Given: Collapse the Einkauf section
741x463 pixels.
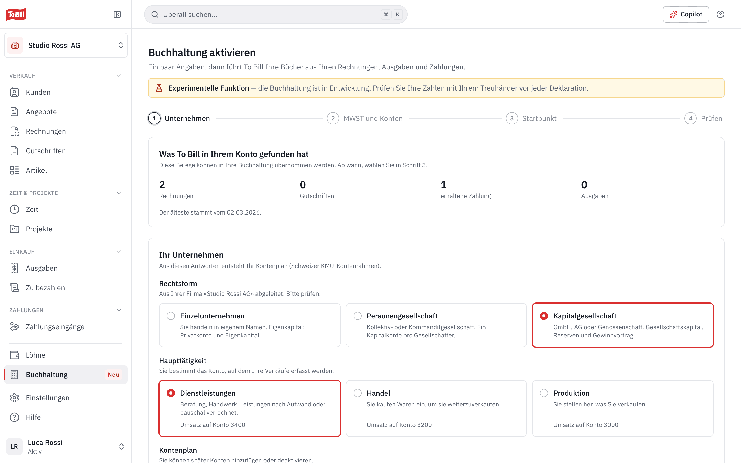Looking at the screenshot, I should [x=119, y=252].
